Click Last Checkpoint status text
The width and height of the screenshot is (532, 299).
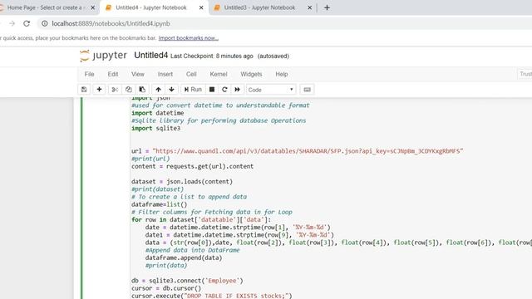coord(212,56)
